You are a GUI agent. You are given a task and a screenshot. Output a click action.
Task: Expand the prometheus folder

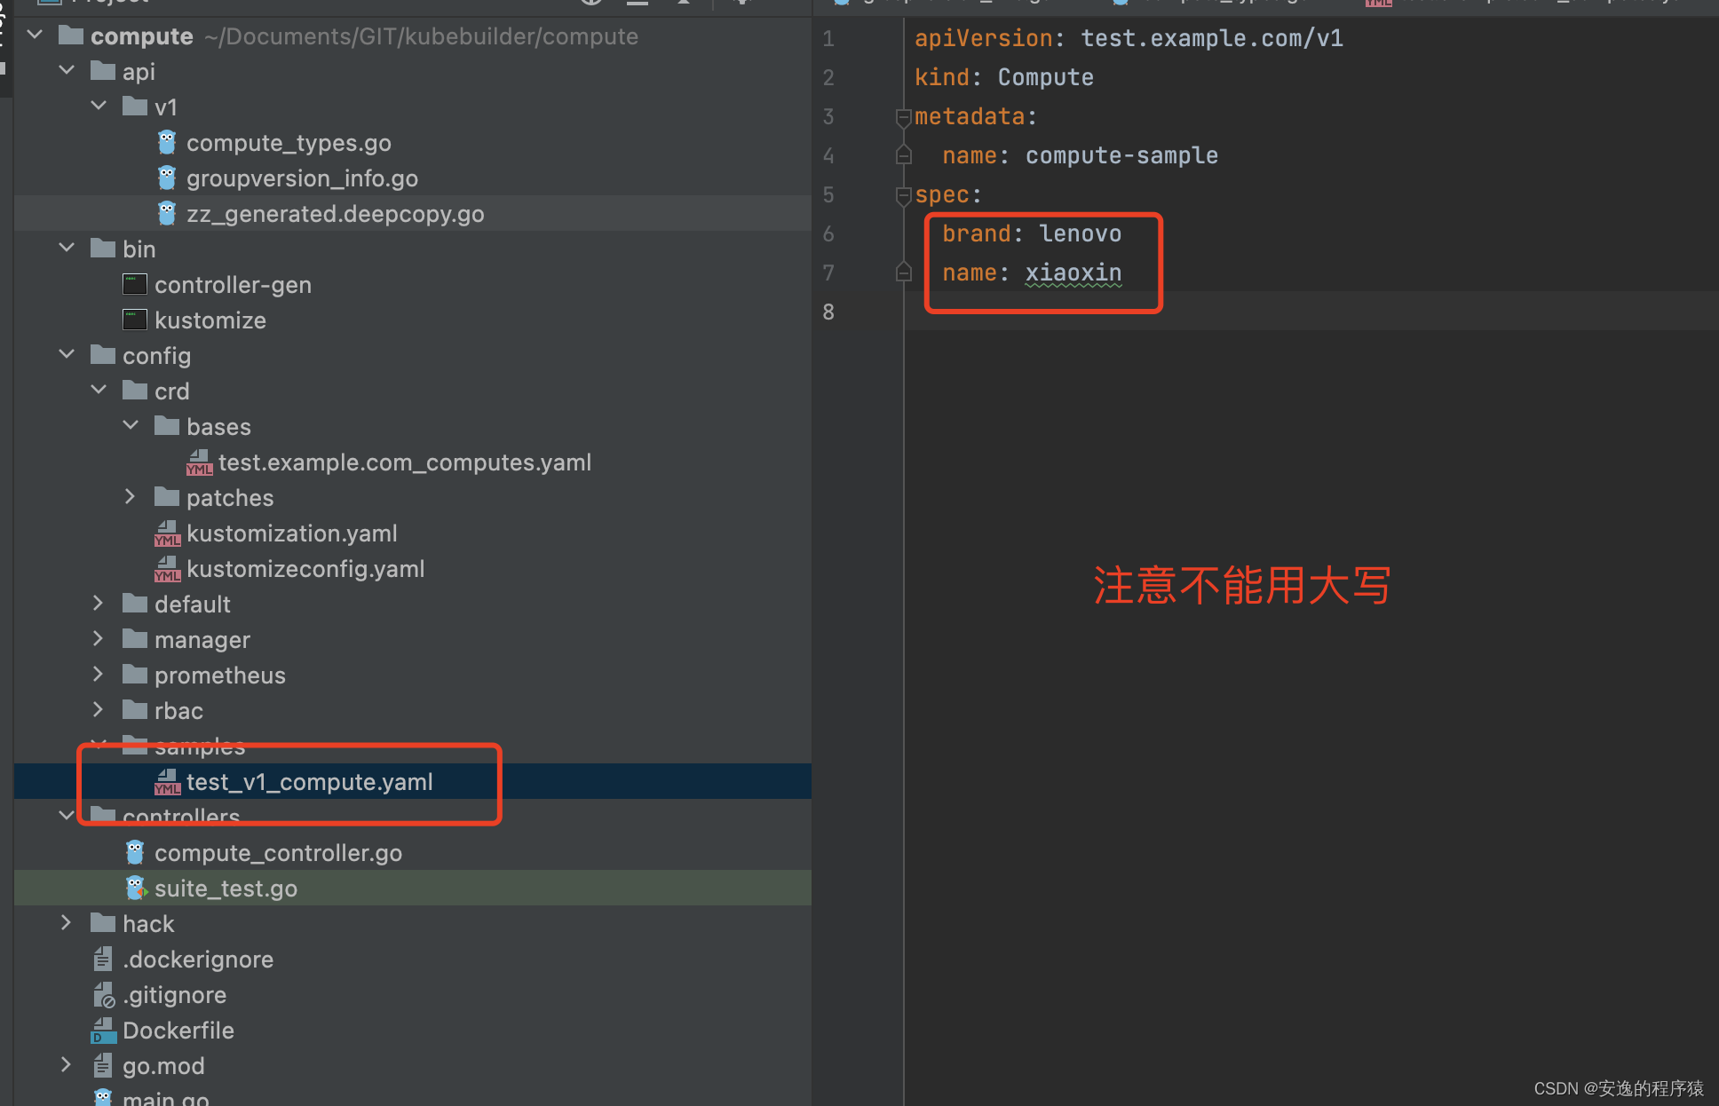pyautogui.click(x=98, y=675)
